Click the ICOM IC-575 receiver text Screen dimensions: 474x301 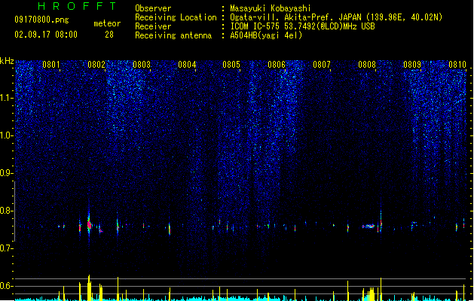(303, 26)
